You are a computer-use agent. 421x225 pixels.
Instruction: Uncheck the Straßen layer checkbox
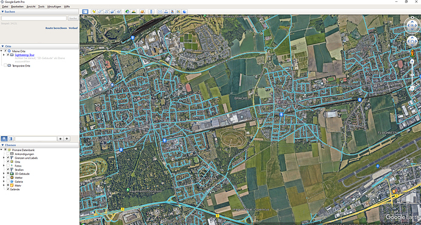(x=8, y=170)
